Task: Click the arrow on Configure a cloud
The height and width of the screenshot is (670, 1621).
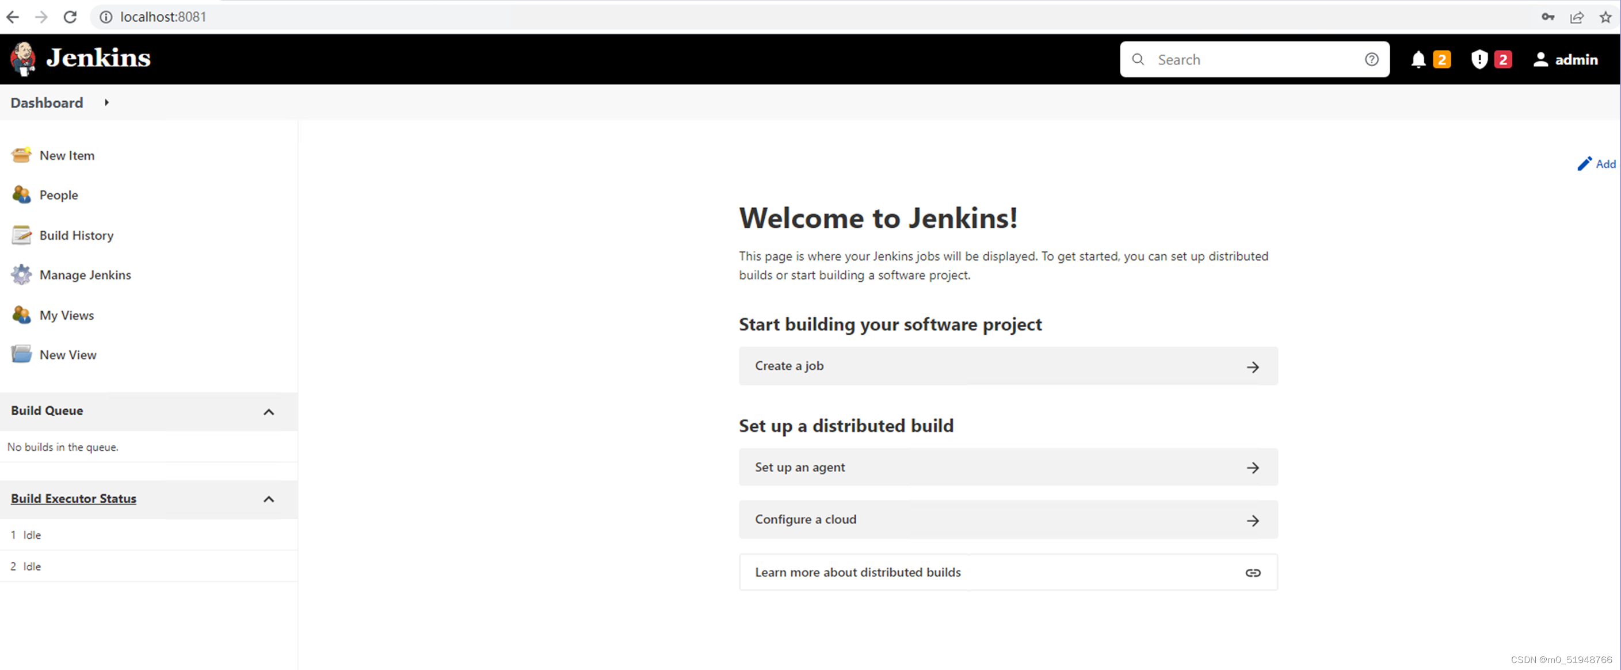Action: coord(1252,520)
